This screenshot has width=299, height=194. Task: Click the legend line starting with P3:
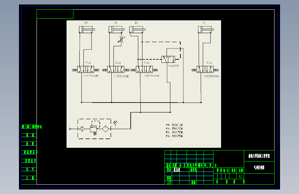[x=175, y=136]
